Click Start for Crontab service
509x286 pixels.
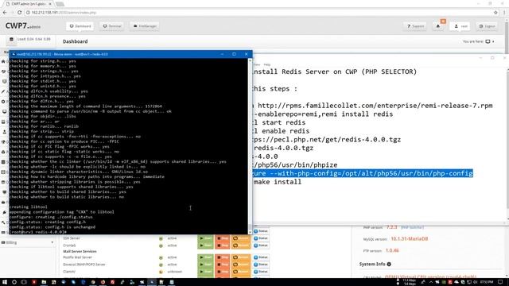[x=205, y=245]
